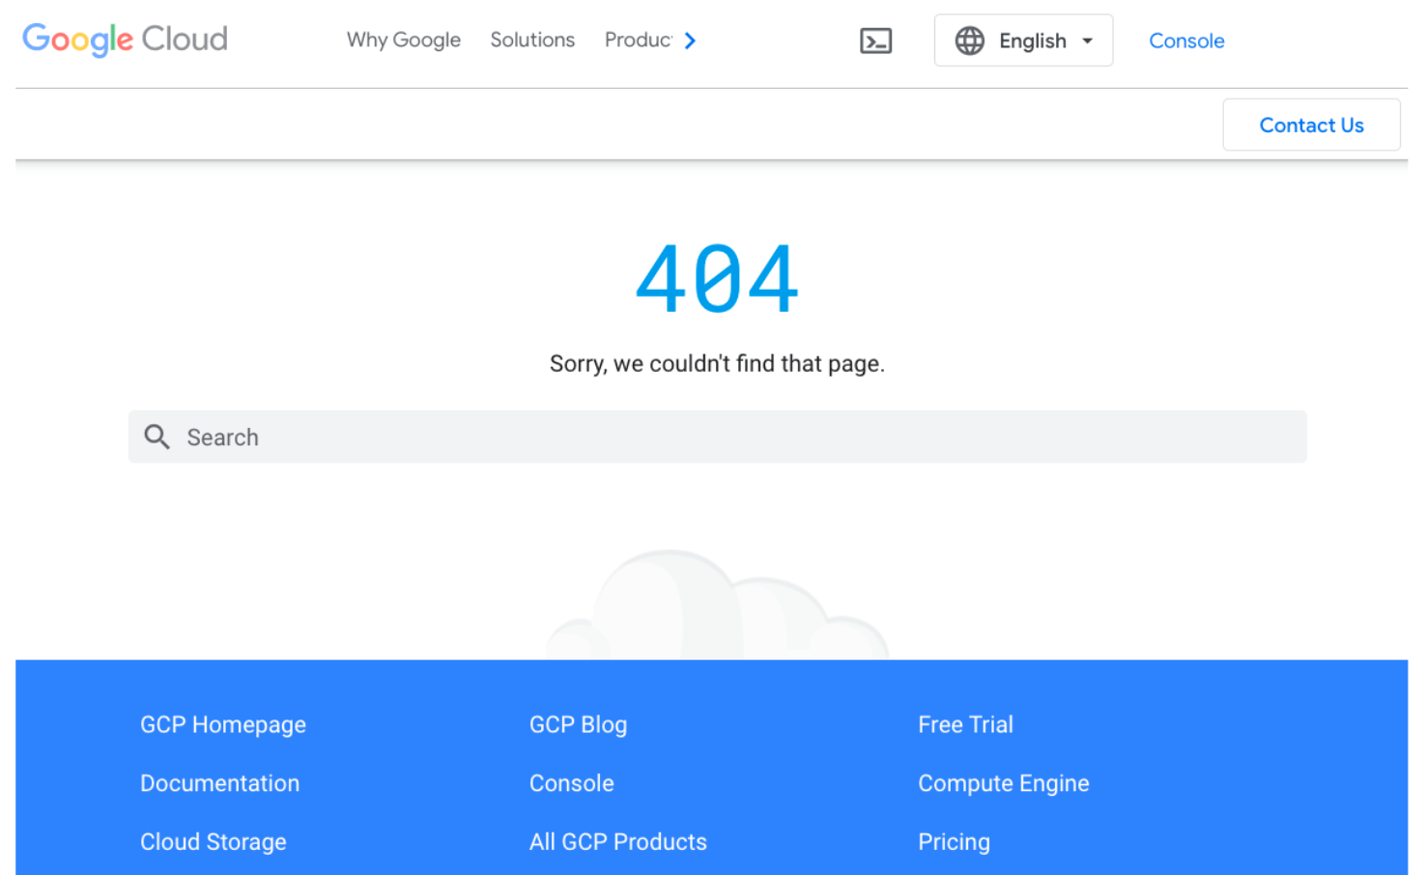1426x875 pixels.
Task: Open the Cloud Shell terminal icon
Action: coord(875,41)
